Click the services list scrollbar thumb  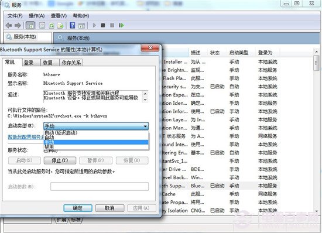[317, 63]
